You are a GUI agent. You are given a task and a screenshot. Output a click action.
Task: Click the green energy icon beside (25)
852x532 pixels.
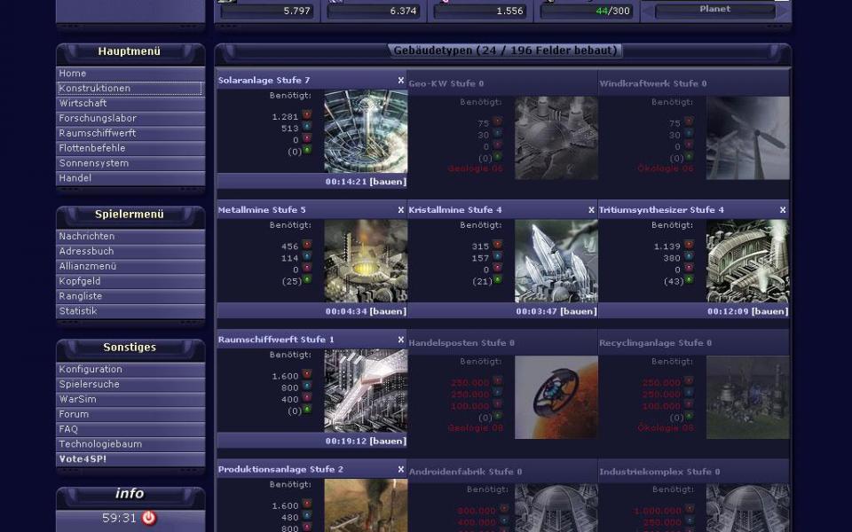point(307,280)
